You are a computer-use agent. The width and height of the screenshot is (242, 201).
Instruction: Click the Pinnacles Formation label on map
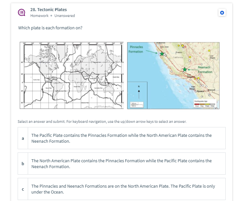click(136, 49)
